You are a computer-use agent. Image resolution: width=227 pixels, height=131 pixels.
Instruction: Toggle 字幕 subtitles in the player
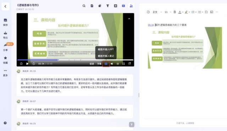pyautogui.click(x=99, y=64)
